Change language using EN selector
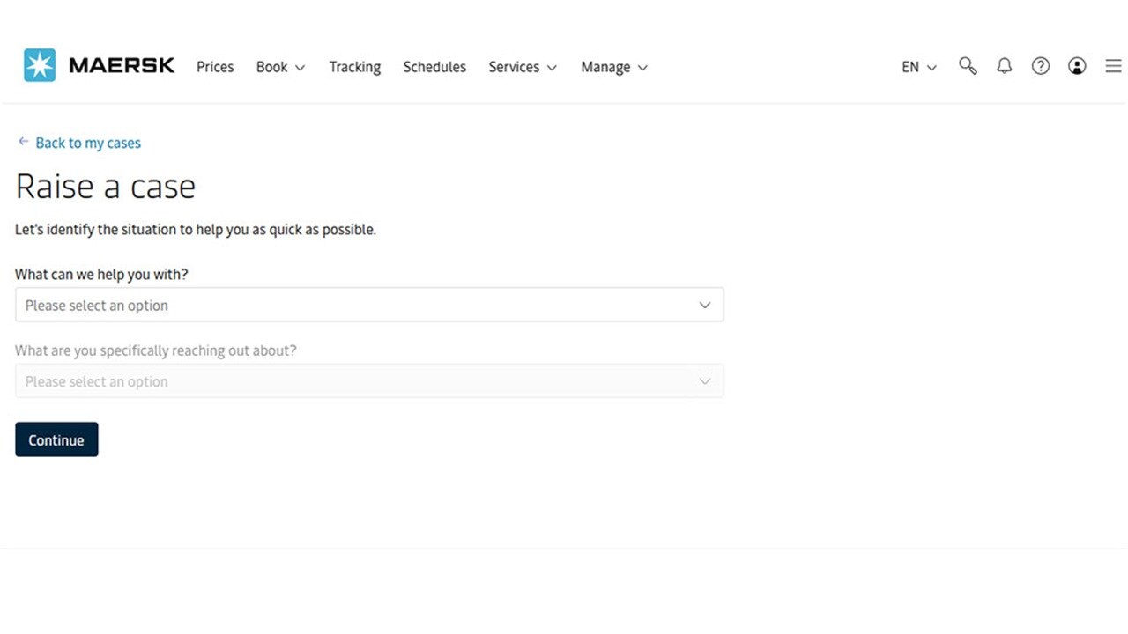Image resolution: width=1128 pixels, height=634 pixels. coord(918,67)
